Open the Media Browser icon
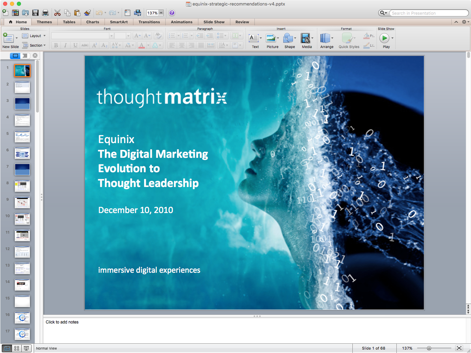 [138, 13]
